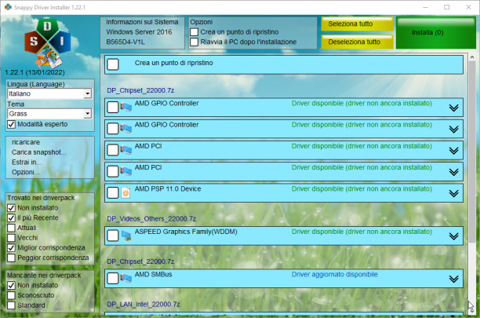Click 'Windows Server 2016' system text
The image size is (480, 318).
tap(139, 32)
